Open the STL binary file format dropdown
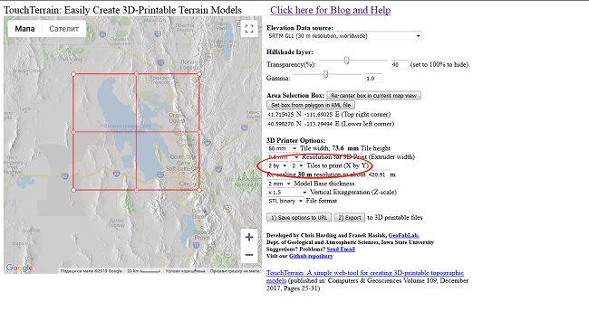 click(x=285, y=201)
